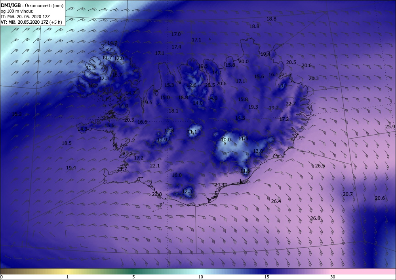Click the 11.1 value over the central glacier
Screen dimensions: 396x280
click(x=192, y=132)
